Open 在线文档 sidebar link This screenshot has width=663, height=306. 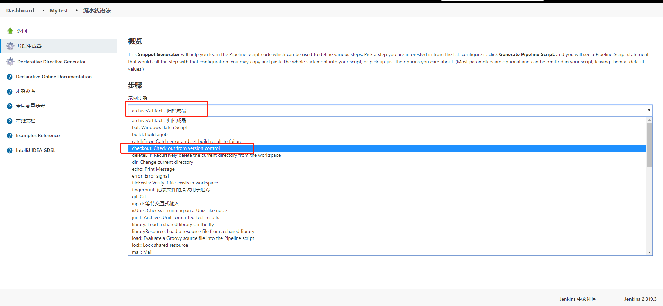(x=26, y=121)
